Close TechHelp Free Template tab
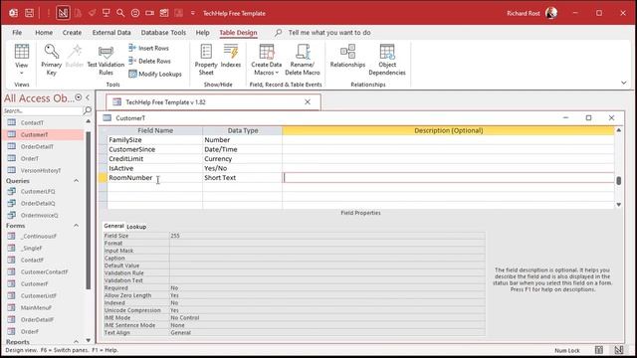Image resolution: width=637 pixels, height=358 pixels. (x=308, y=102)
